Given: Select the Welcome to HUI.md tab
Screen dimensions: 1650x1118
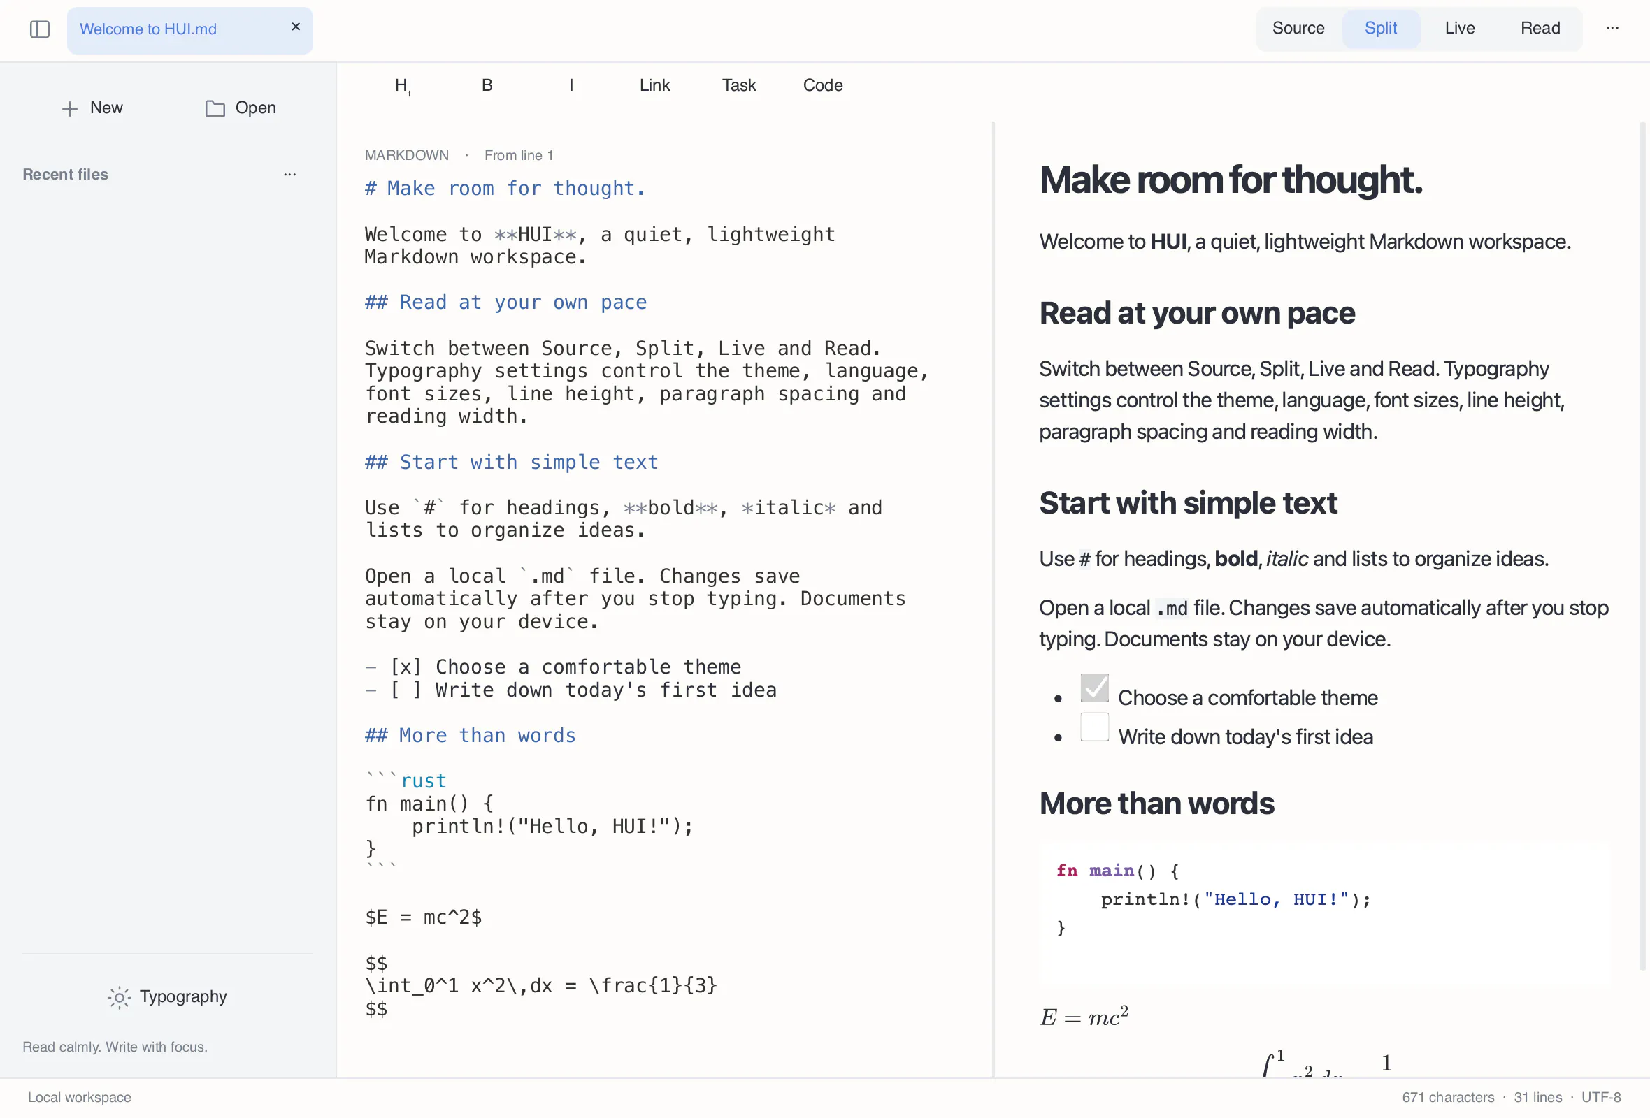Looking at the screenshot, I should [x=189, y=30].
